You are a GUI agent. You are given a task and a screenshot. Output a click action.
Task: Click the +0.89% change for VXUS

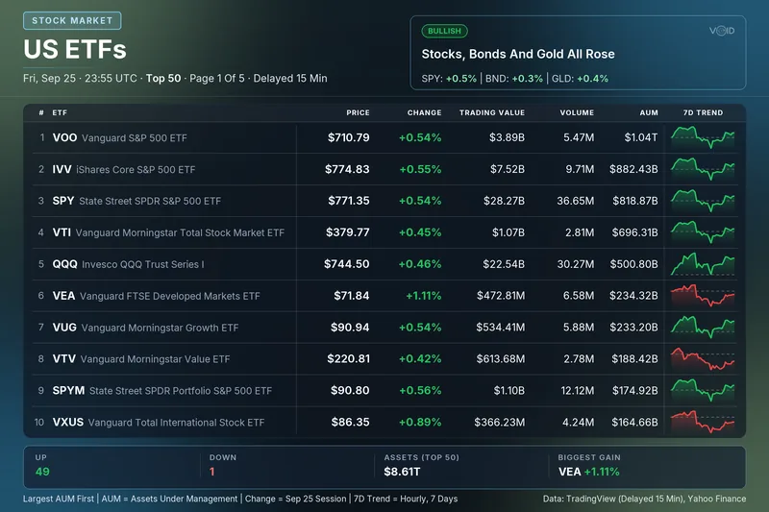click(x=420, y=423)
